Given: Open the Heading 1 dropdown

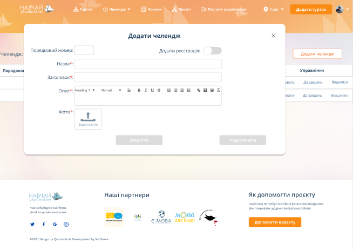Looking at the screenshot, I should click(85, 90).
